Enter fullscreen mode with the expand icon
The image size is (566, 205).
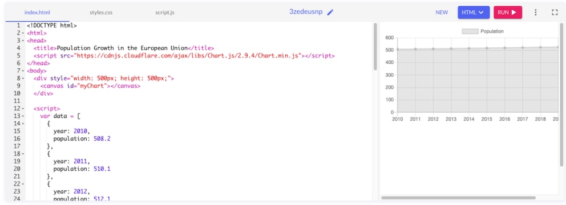[555, 13]
